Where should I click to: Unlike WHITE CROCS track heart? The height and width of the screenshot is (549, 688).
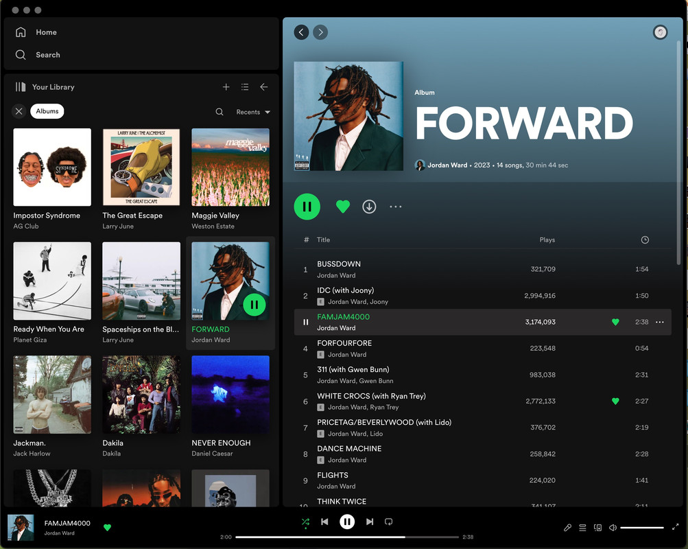click(x=615, y=401)
